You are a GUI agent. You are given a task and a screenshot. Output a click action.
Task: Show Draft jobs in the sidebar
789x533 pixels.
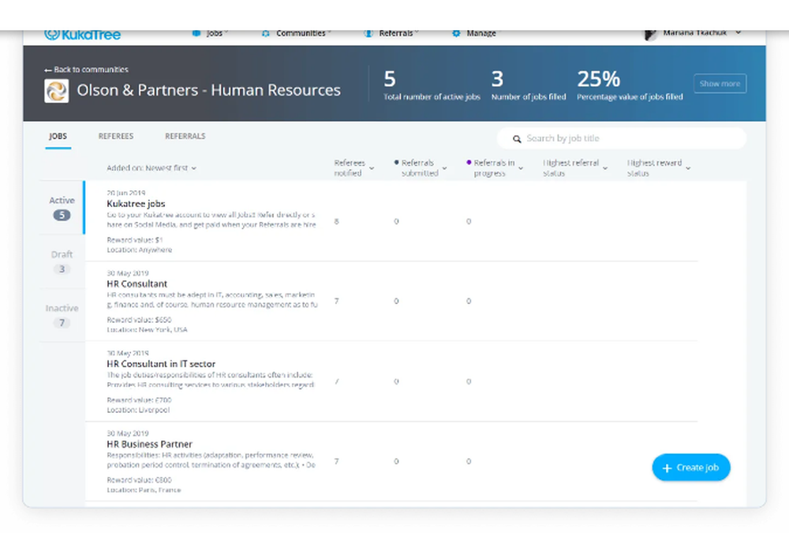coord(62,261)
